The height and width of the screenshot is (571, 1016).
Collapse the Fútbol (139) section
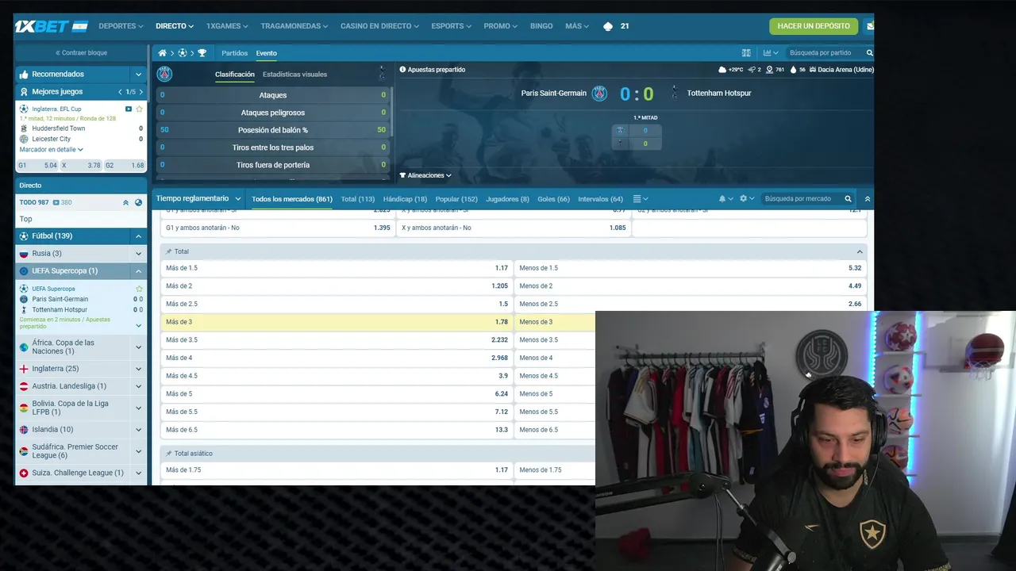click(x=138, y=236)
